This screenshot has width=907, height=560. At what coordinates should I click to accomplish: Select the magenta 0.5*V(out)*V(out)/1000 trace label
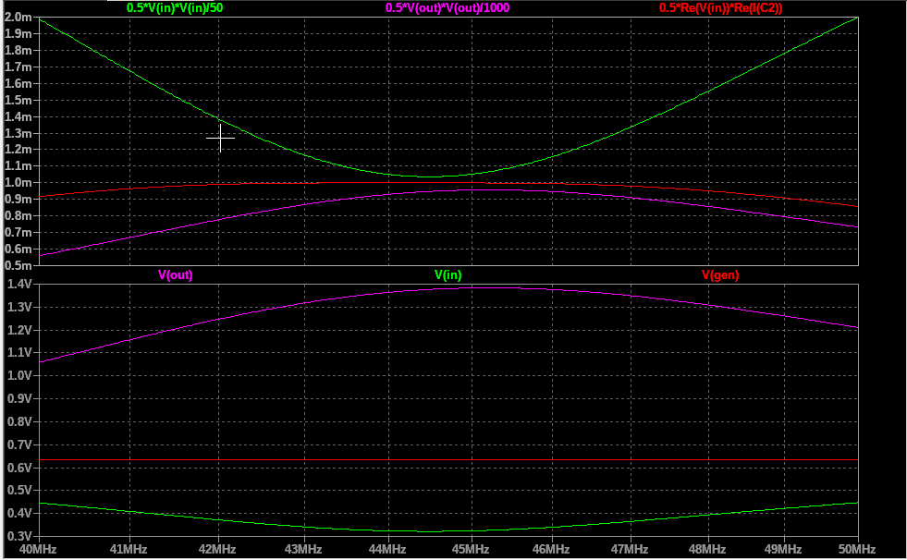pyautogui.click(x=447, y=8)
